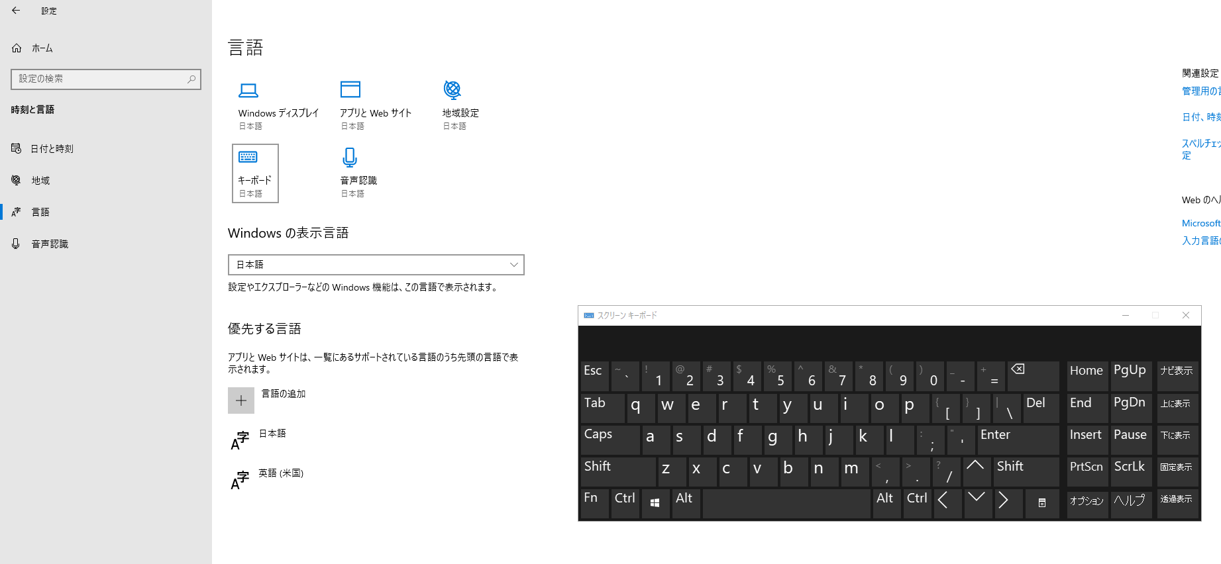Open the アプリと Web サイト tile
The height and width of the screenshot is (564, 1221).
click(x=376, y=105)
